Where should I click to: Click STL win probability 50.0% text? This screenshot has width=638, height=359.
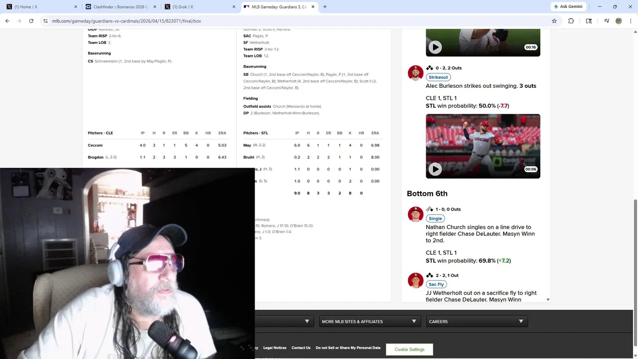[x=467, y=106]
